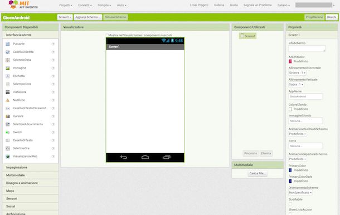This screenshot has height=215, width=340.
Task: Pick the CasellaDiTestoPassword component icon
Action: click(x=8, y=108)
